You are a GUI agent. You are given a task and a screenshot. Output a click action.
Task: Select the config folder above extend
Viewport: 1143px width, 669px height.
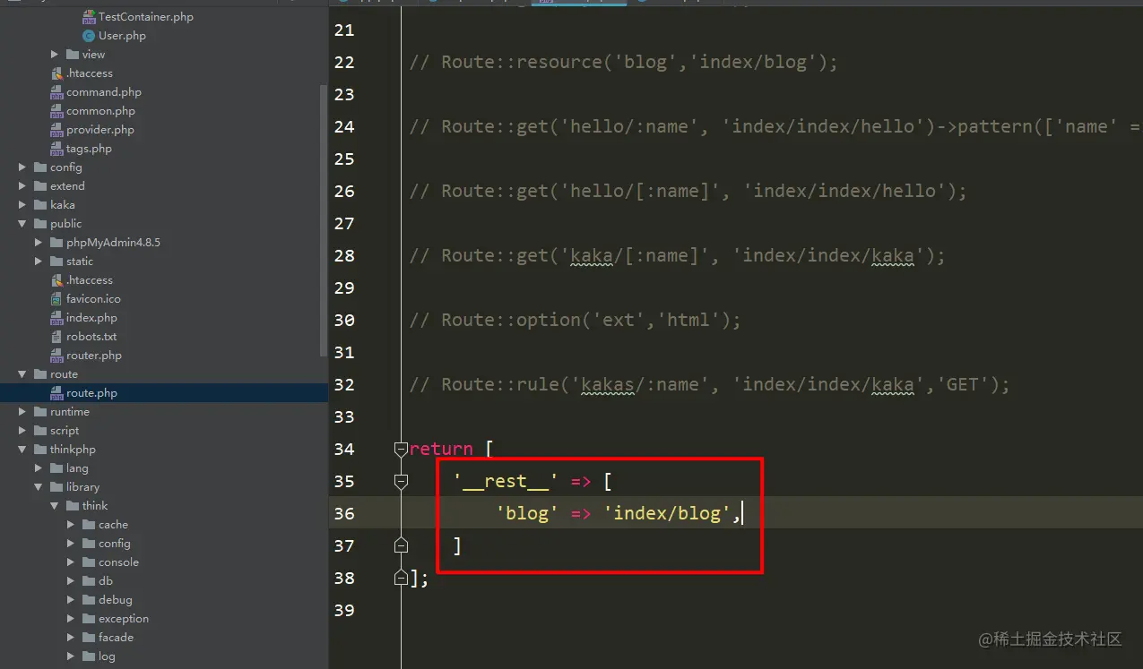click(66, 167)
